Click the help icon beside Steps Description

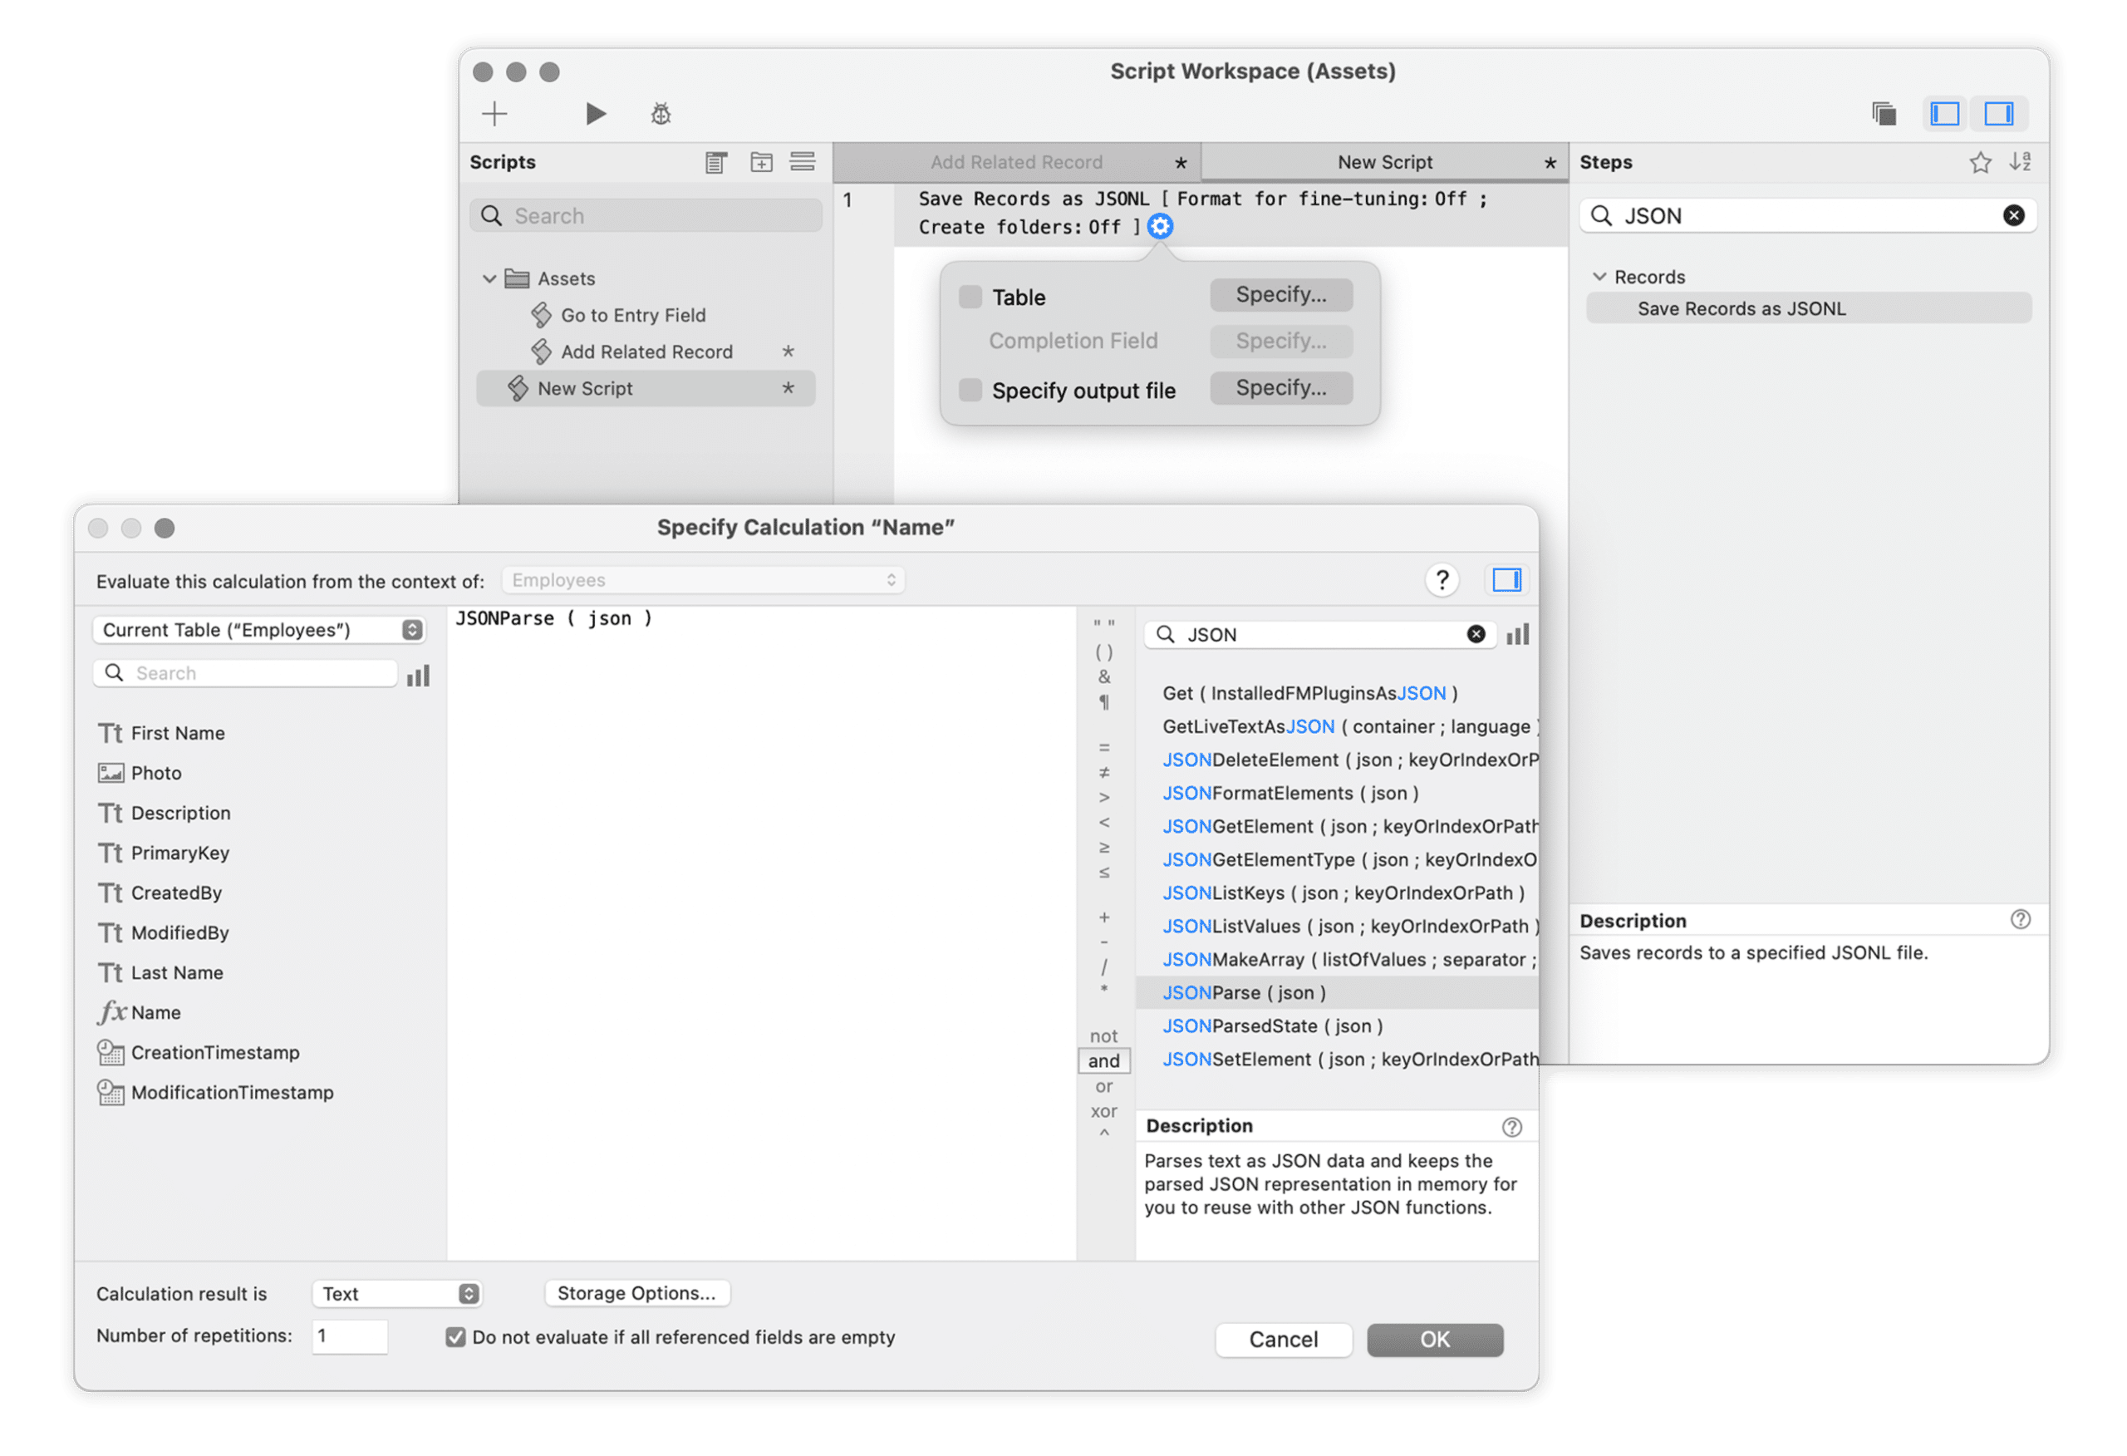tap(2020, 919)
